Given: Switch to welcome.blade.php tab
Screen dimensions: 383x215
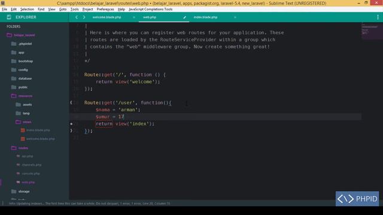Looking at the screenshot, I should tap(107, 17).
